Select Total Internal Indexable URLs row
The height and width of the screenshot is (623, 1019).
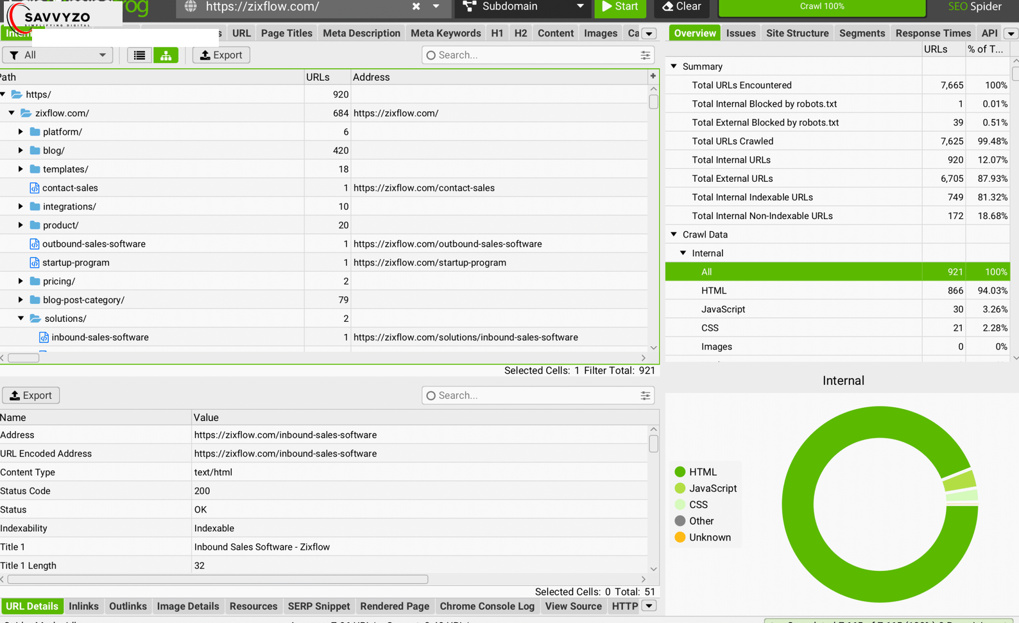tap(837, 197)
